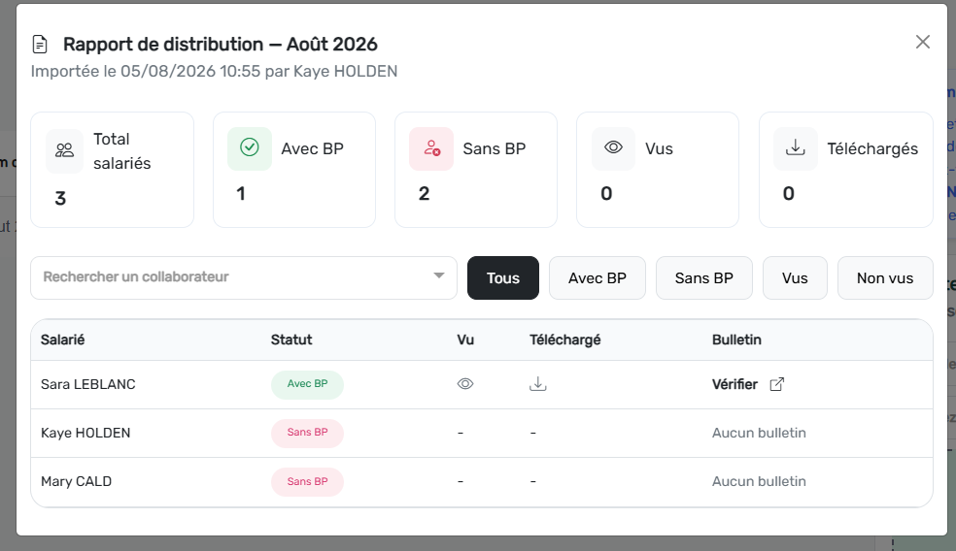Screen dimensions: 956x551
Task: Click the red user Sans BP icon
Action: point(431,148)
